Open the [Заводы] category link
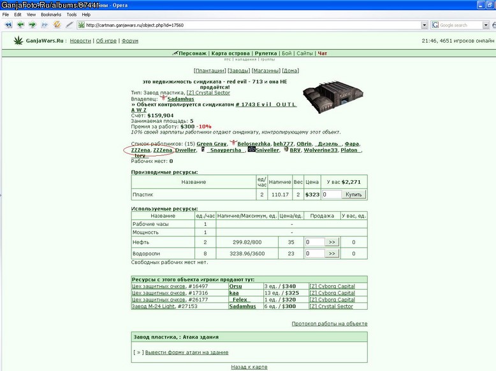Viewport: 496px width, 371px height. [x=239, y=71]
